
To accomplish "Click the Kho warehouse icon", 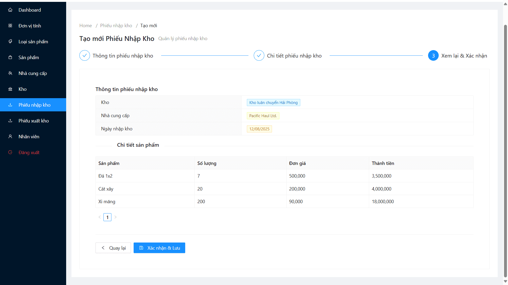I will point(10,89).
